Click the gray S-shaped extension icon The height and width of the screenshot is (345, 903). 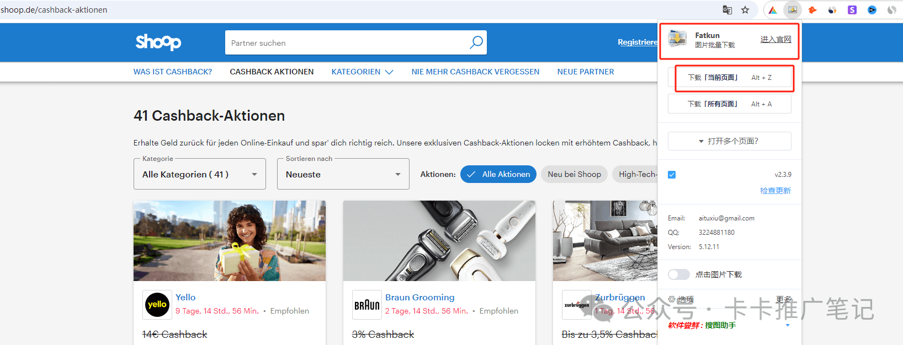pos(892,10)
